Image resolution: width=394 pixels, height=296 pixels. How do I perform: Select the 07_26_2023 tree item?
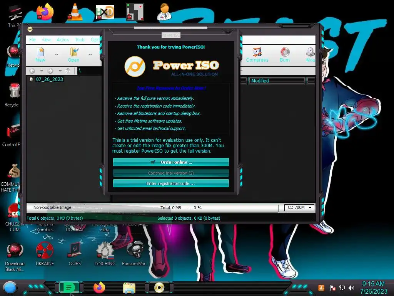coord(50,79)
